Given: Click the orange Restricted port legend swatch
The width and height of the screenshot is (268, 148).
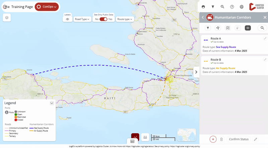Looking at the screenshot, I should pyautogui.click(x=16, y=117).
